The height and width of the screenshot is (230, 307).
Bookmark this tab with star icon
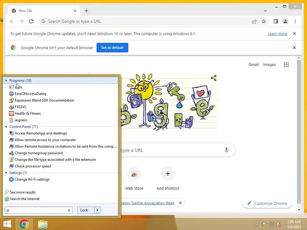pyautogui.click(x=264, y=21)
